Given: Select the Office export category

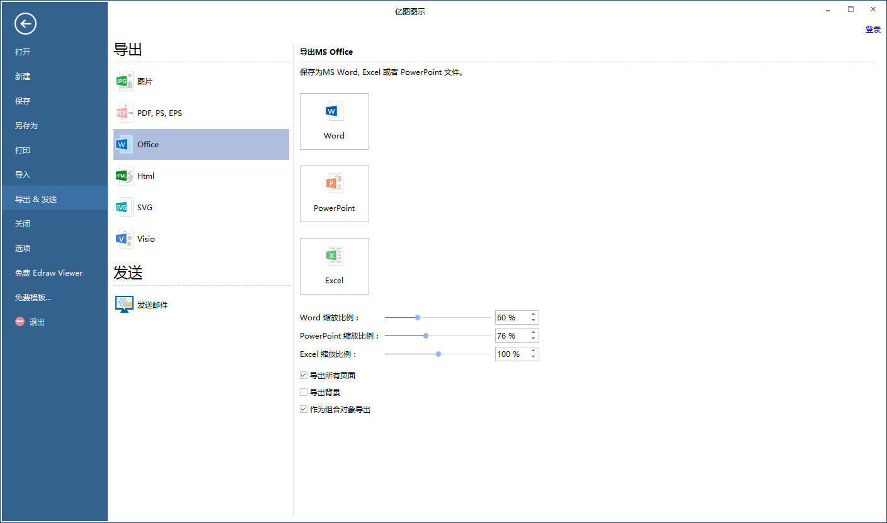Looking at the screenshot, I should (201, 144).
